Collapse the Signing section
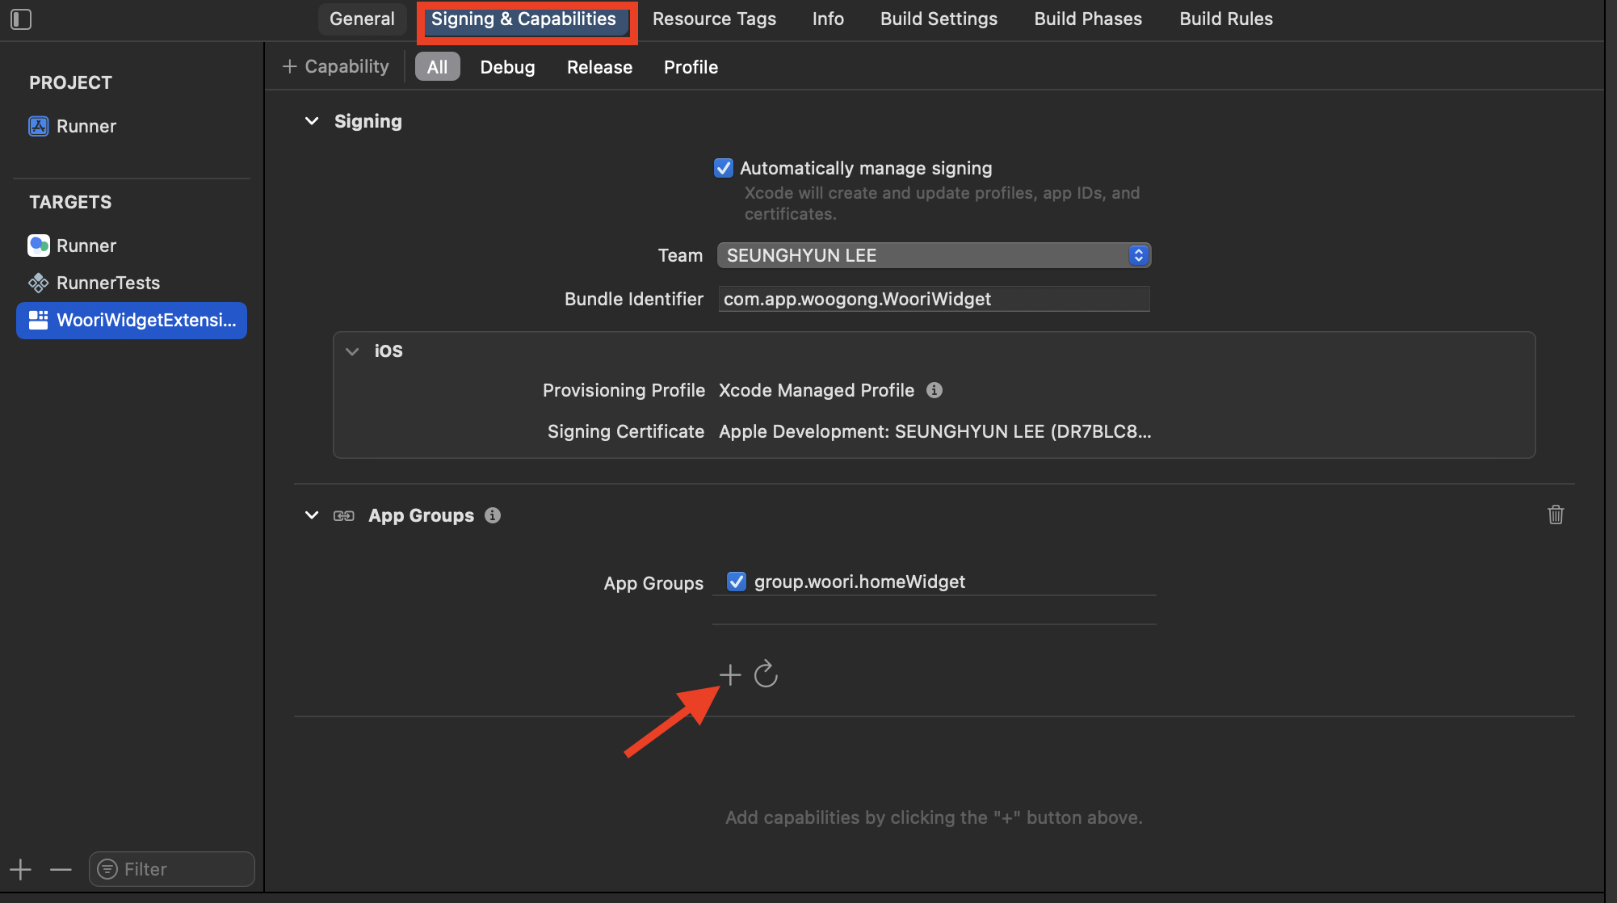1617x903 pixels. point(312,121)
